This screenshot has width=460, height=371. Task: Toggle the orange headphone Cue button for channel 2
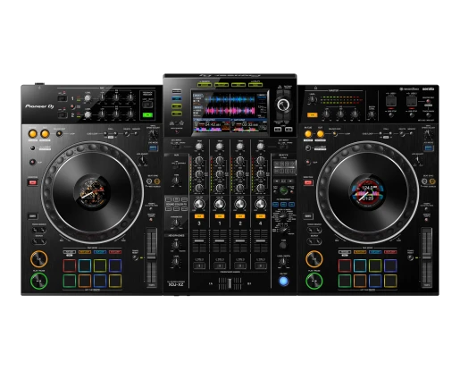240,216
